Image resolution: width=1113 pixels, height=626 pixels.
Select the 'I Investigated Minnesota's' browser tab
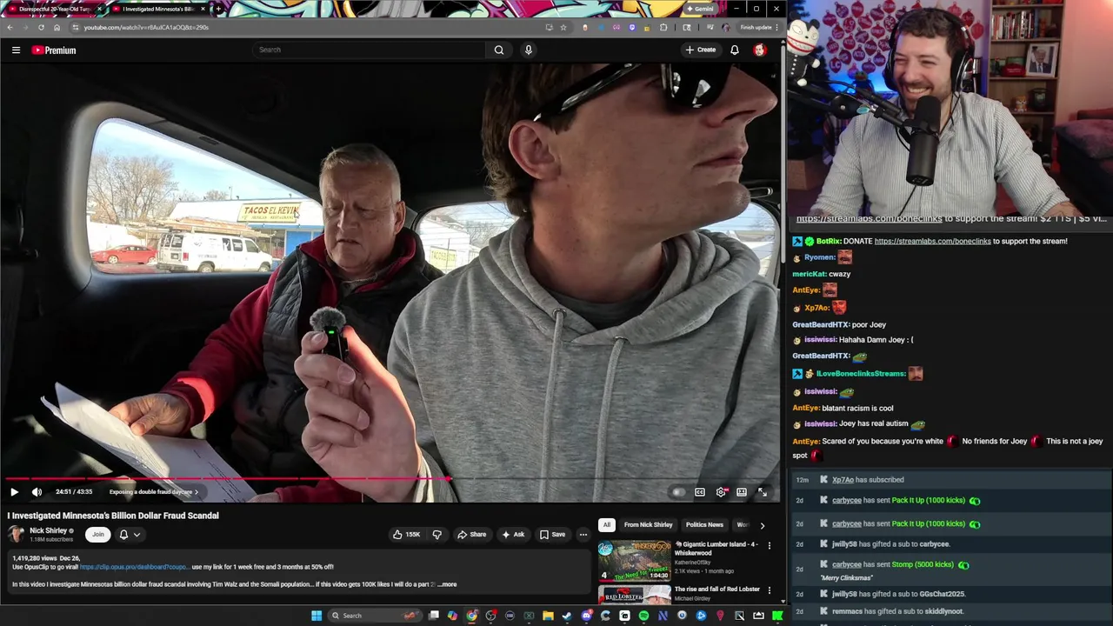point(158,9)
